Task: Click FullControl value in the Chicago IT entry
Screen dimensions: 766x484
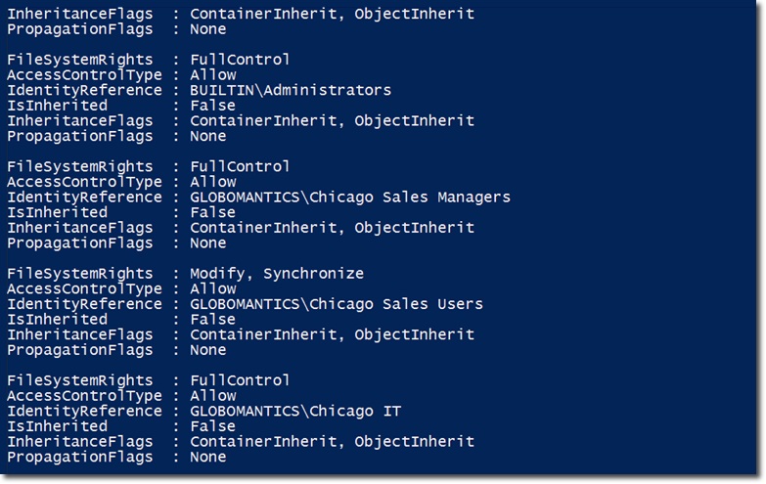Action: click(240, 380)
